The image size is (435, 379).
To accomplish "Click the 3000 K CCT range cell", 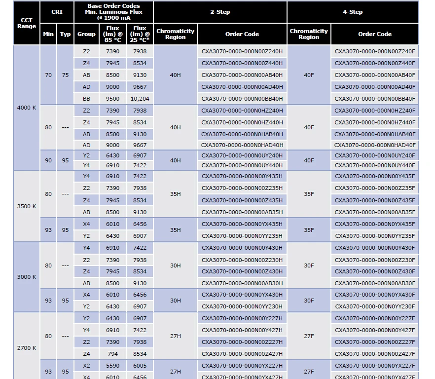I will point(27,277).
